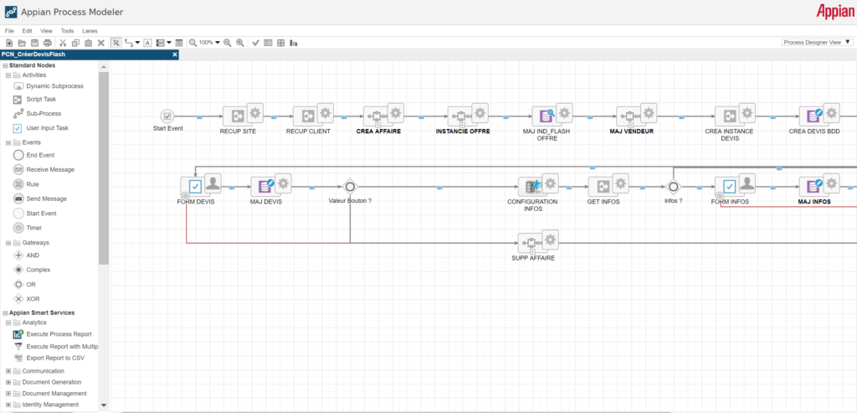Image resolution: width=857 pixels, height=413 pixels.
Task: Select the RECUP SITE node
Action: pos(238,116)
